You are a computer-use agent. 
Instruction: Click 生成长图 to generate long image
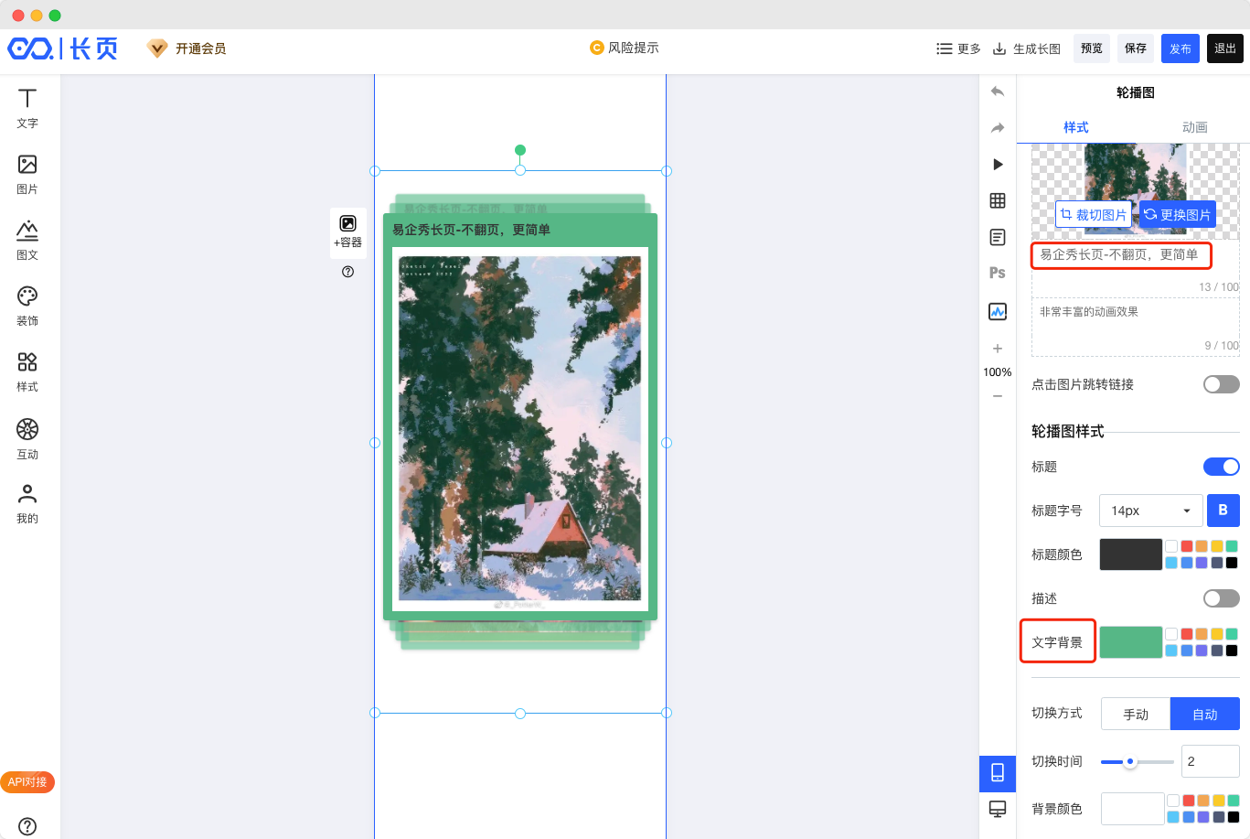click(1027, 48)
